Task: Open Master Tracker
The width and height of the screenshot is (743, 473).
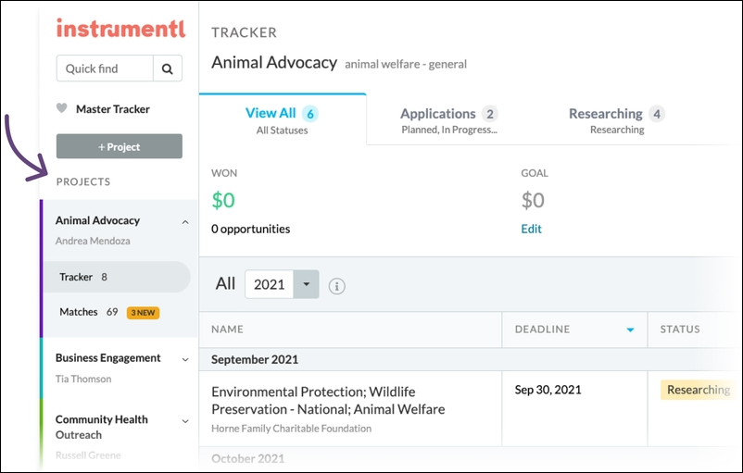Action: tap(112, 109)
